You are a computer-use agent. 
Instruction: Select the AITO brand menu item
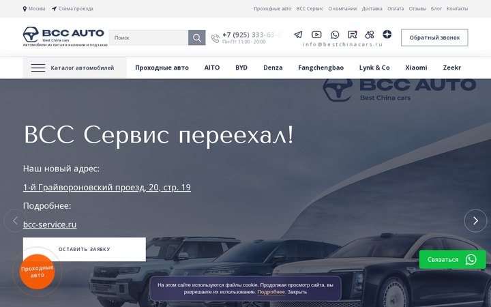coord(212,68)
